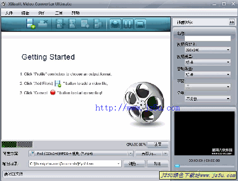The height and width of the screenshot is (181, 238).
Task: Open the iPod MPEG-4 profile combo box
Action: tap(81, 153)
